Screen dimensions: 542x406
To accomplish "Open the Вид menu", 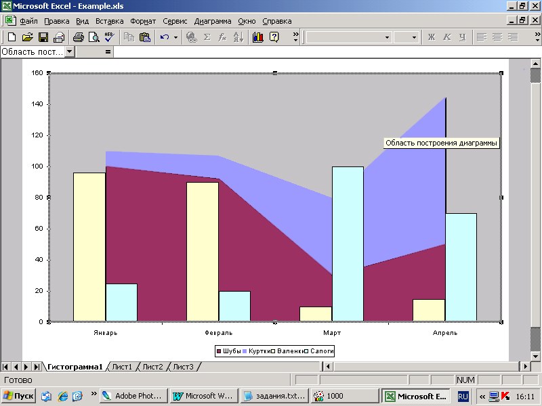I will click(82, 21).
